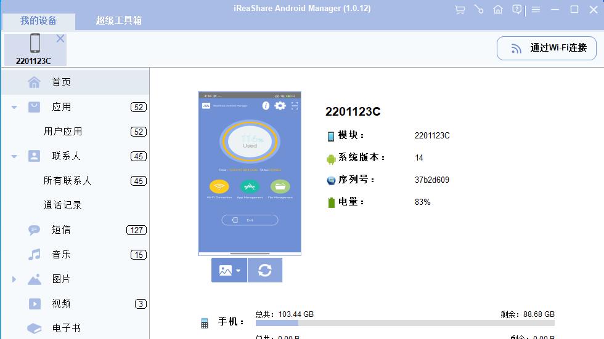This screenshot has width=604, height=339.
Task: Select the 2201123C device tab
Action: coord(35,49)
